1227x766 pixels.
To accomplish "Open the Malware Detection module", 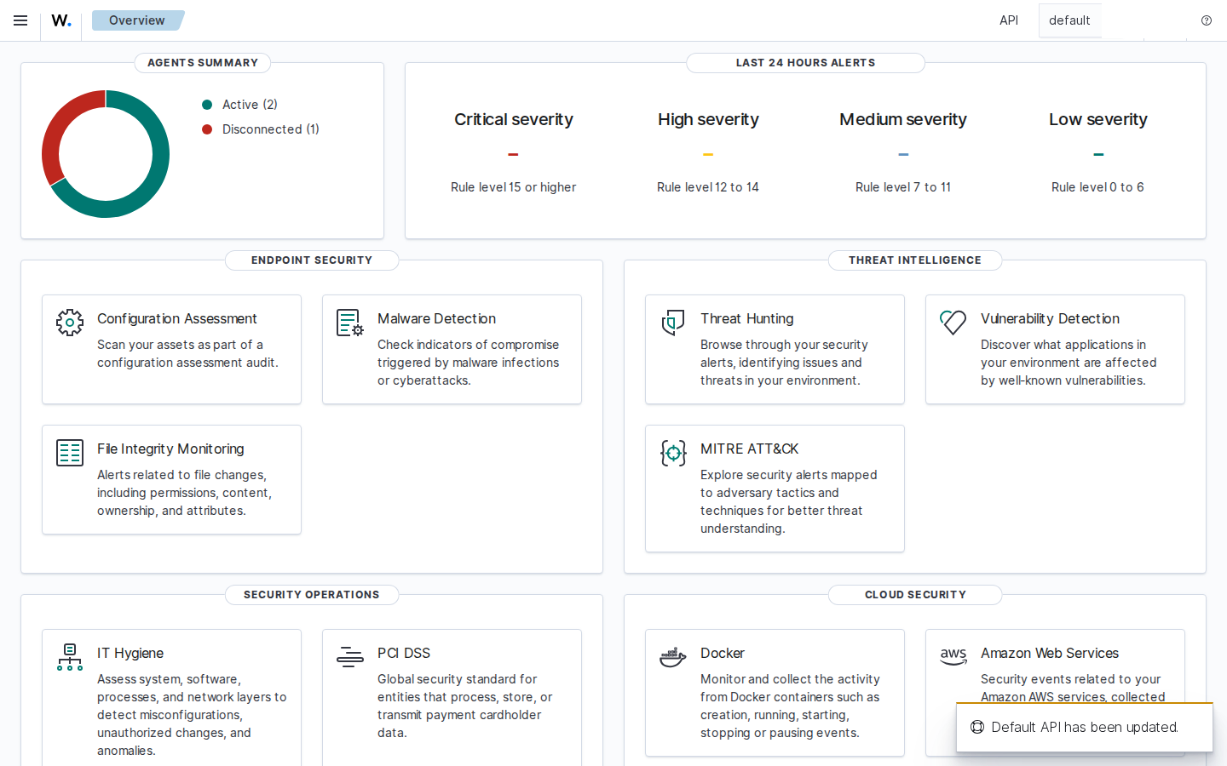I will click(452, 349).
